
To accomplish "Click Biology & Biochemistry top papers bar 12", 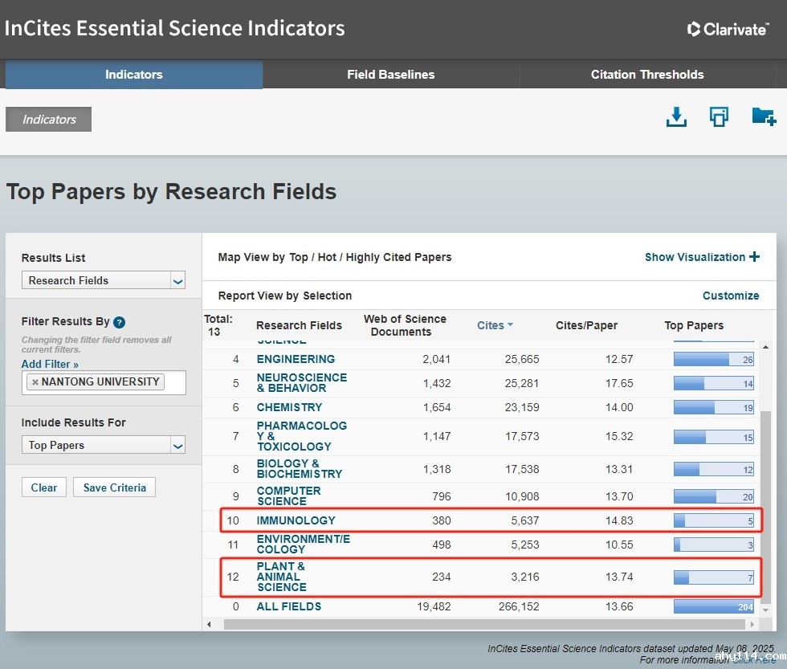I will coord(714,469).
